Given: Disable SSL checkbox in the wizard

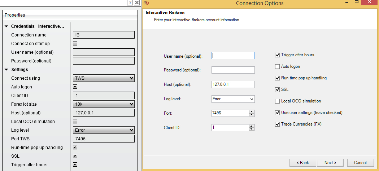Looking at the screenshot, I should [277, 89].
